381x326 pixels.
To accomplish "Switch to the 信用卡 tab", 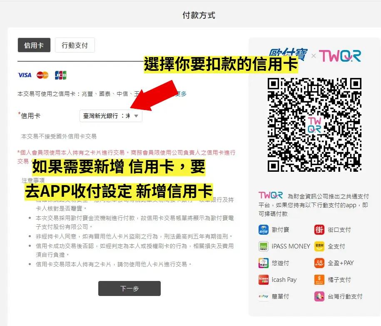I will 34,45.
